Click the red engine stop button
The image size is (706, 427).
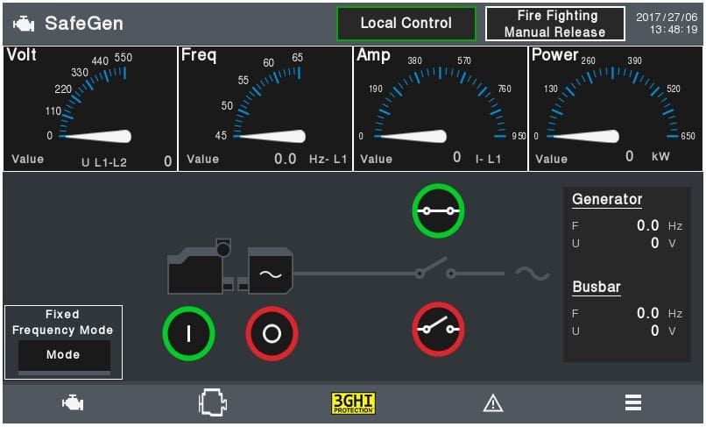tap(272, 334)
